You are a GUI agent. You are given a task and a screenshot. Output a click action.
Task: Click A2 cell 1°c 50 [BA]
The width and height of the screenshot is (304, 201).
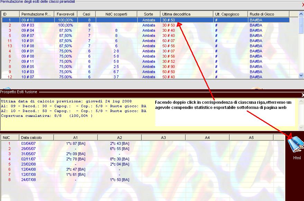tap(120, 180)
